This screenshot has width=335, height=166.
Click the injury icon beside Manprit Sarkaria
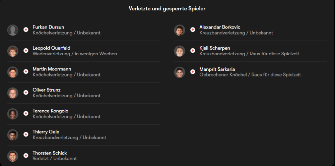193,72
